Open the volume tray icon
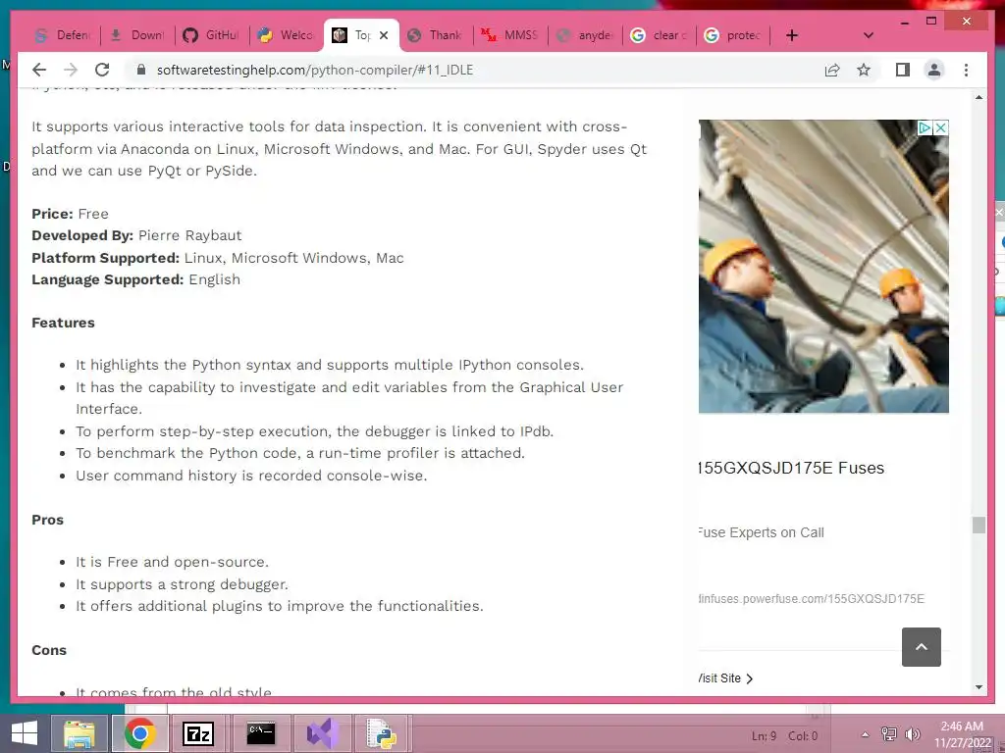The width and height of the screenshot is (1005, 753). point(912,734)
